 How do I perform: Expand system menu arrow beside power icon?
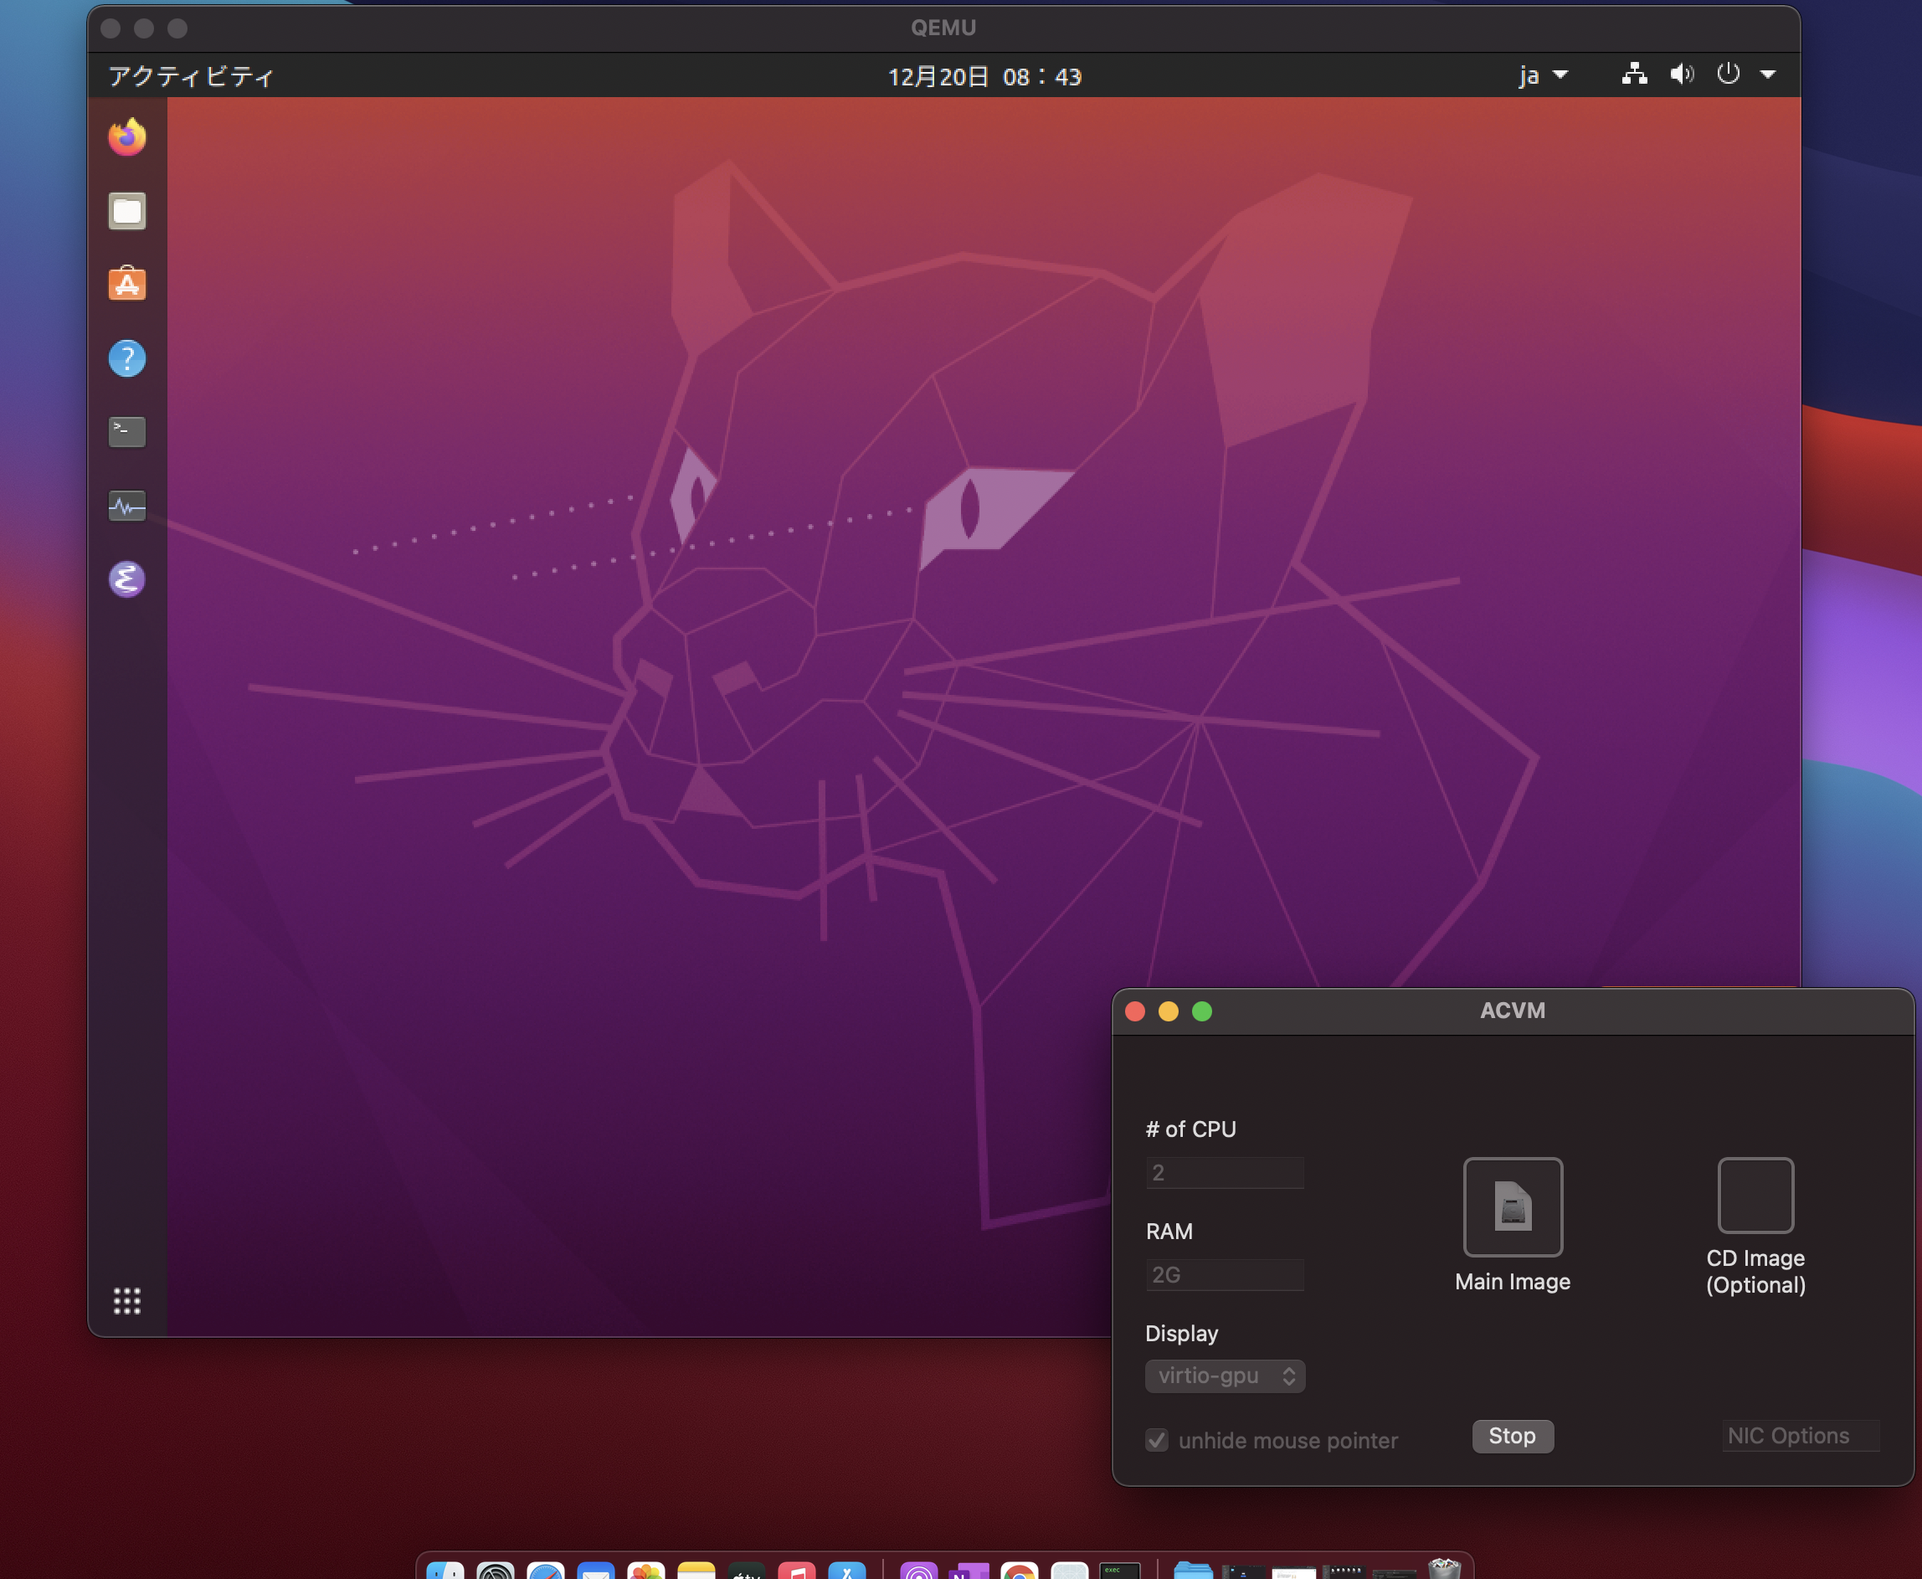[x=1767, y=75]
